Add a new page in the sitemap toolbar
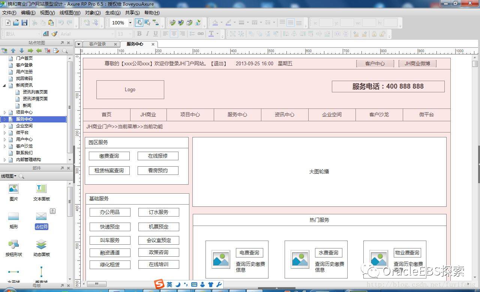Viewport: 480px width, 292px height. (4, 51)
